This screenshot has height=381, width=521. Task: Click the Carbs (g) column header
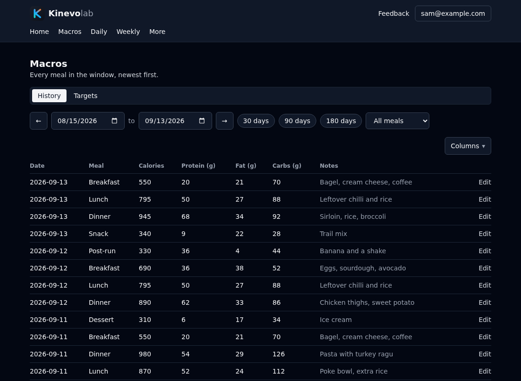pos(287,165)
